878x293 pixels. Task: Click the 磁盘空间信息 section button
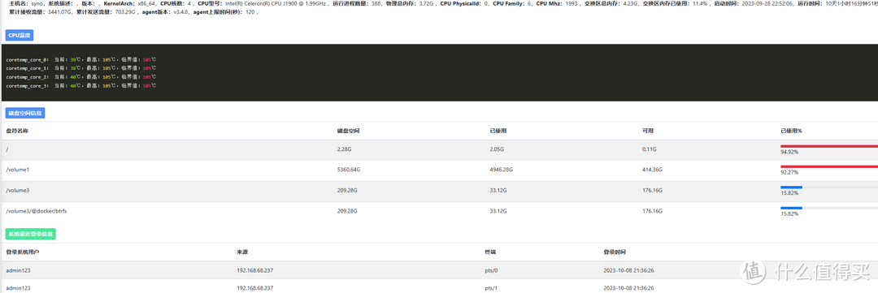pyautogui.click(x=25, y=113)
